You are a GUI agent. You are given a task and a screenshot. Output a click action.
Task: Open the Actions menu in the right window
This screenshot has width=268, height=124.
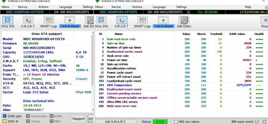coord(137,7)
